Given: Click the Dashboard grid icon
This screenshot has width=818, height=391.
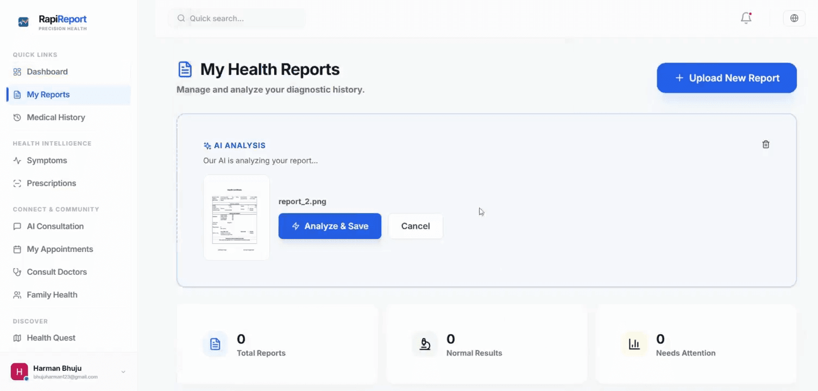Looking at the screenshot, I should click(17, 72).
